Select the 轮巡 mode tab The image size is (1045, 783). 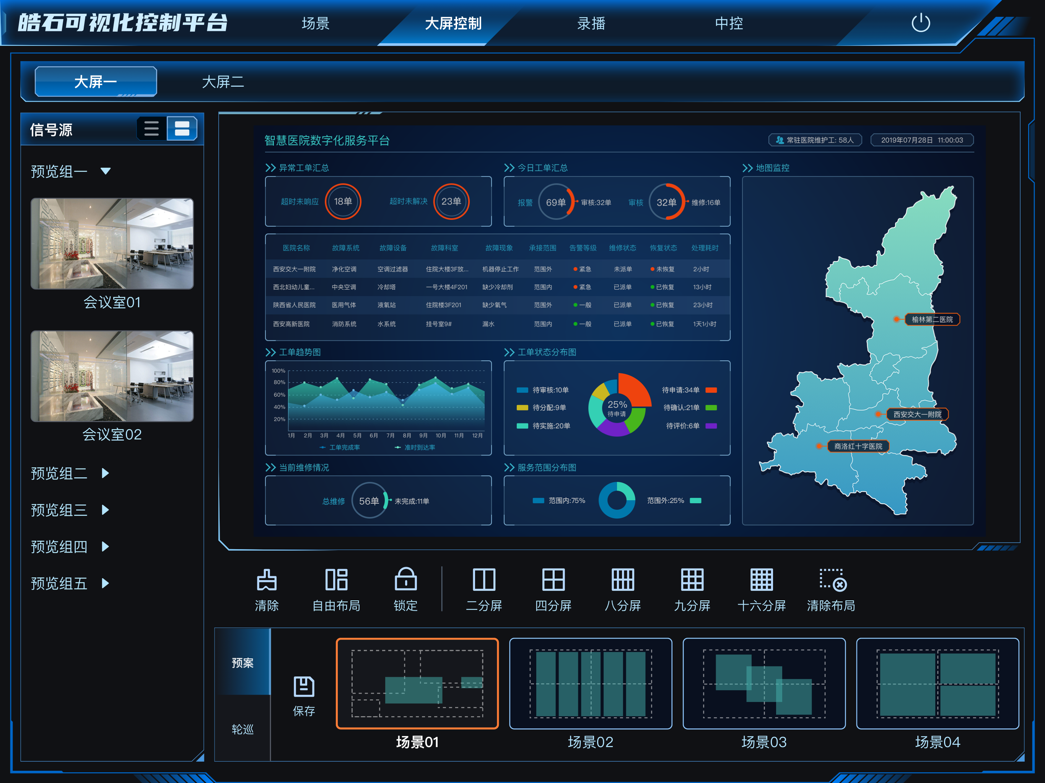coord(243,729)
